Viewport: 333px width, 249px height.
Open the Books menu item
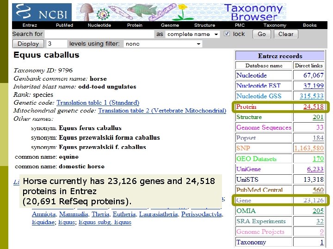click(310, 25)
